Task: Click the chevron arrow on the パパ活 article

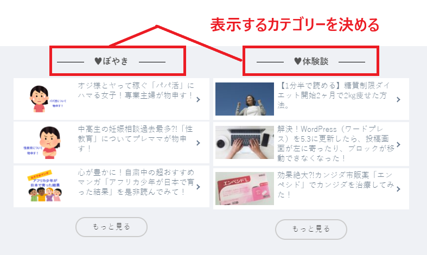Action: [198, 99]
